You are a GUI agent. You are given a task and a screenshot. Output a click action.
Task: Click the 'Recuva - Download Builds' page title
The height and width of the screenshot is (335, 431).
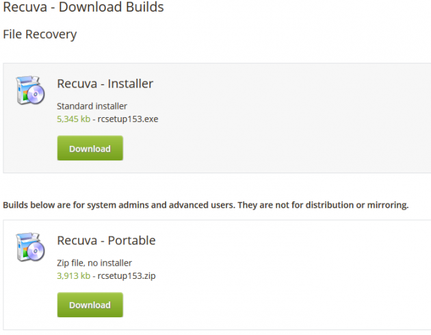(x=83, y=7)
